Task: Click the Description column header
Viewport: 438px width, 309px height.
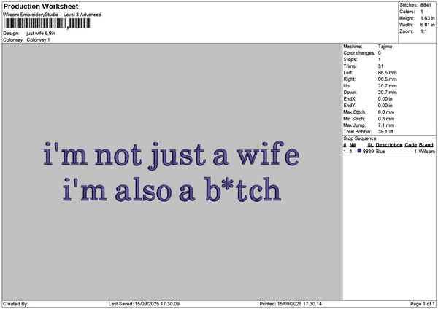Action: coord(389,145)
